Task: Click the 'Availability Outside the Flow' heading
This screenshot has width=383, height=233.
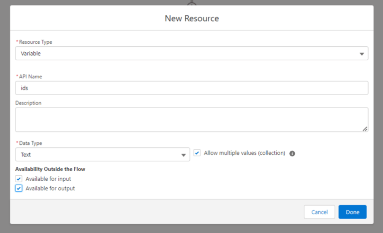Action: point(50,169)
